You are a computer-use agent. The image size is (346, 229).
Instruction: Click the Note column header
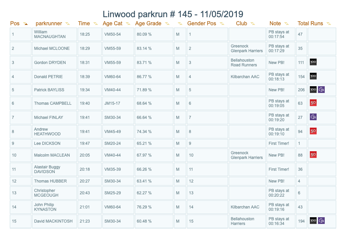[275, 23]
